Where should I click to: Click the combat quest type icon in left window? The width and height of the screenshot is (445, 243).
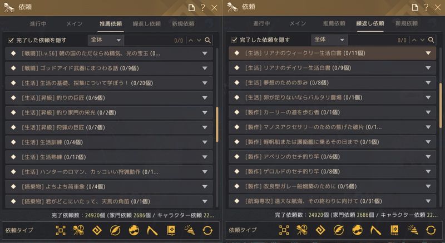click(80, 230)
